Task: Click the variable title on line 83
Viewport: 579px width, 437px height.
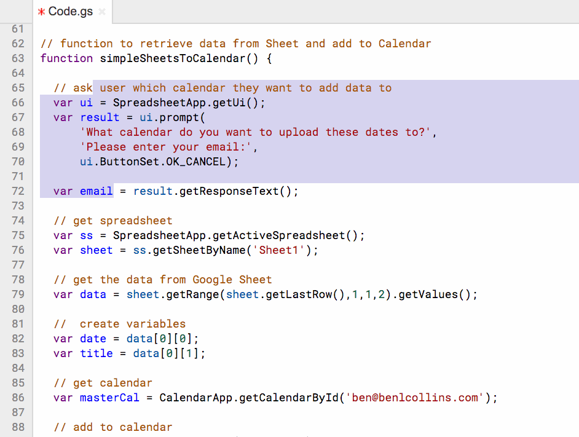Action: pos(97,353)
